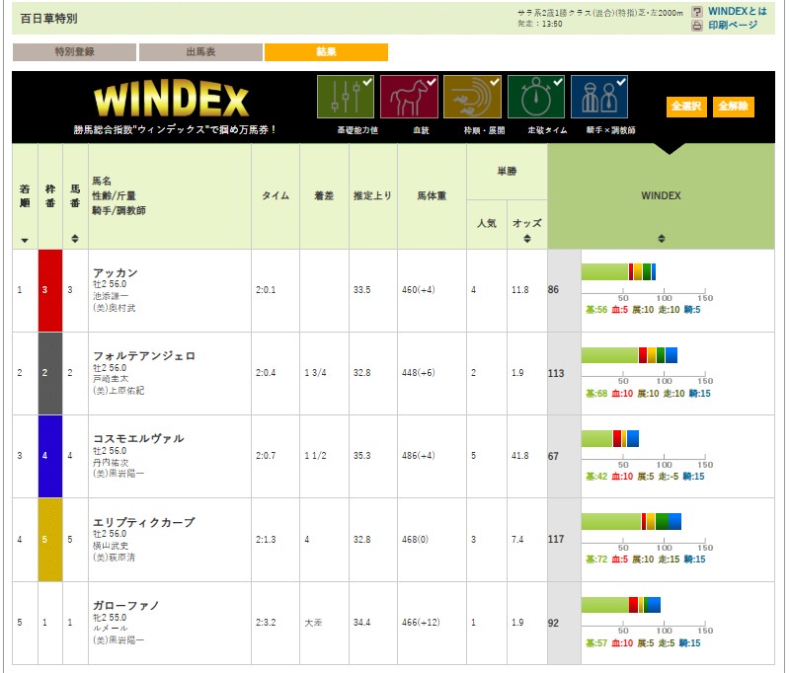Toggle the checkmark on 騎手×調教師 tile
Screen dimensions: 790x673
coord(622,82)
